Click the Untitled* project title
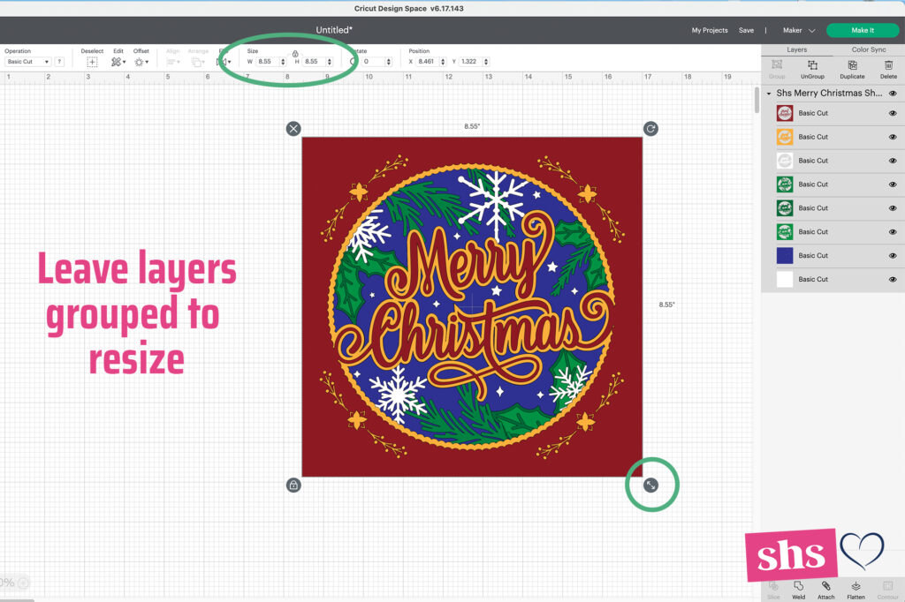 pyautogui.click(x=333, y=30)
